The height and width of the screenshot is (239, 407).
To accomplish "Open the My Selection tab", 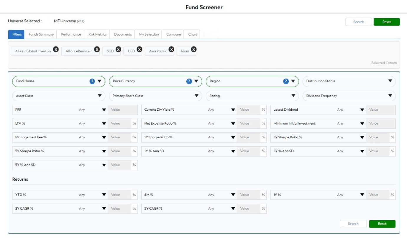I will (x=149, y=34).
